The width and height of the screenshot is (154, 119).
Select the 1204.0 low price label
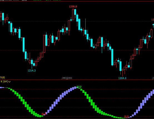point(122,78)
